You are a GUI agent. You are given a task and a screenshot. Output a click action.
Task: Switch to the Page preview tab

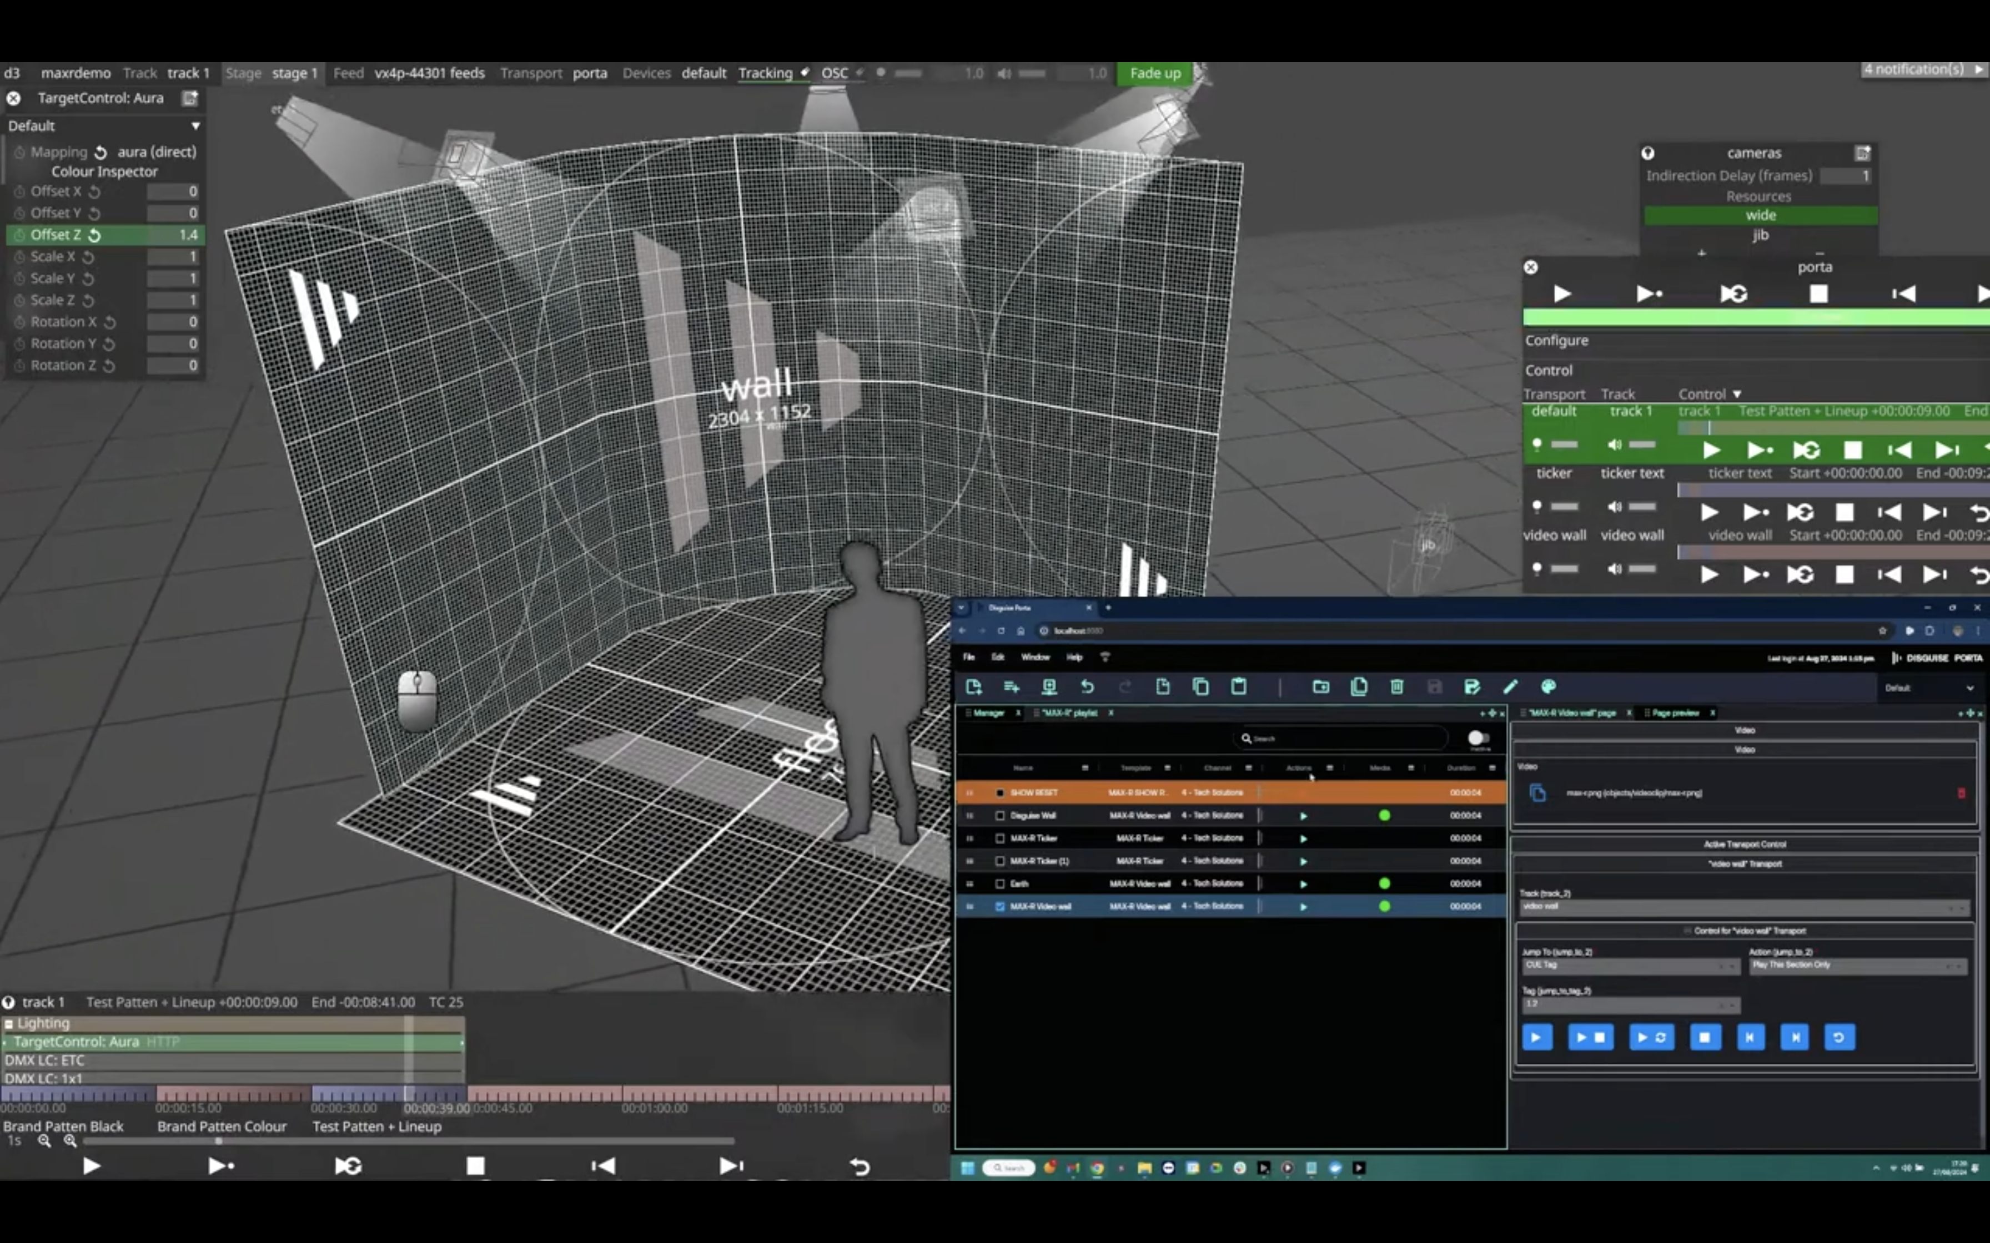coord(1675,713)
